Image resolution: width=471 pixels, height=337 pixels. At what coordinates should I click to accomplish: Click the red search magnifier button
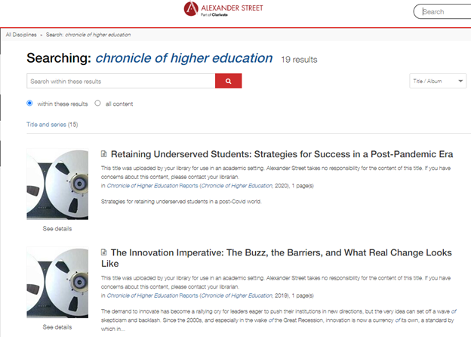(228, 81)
